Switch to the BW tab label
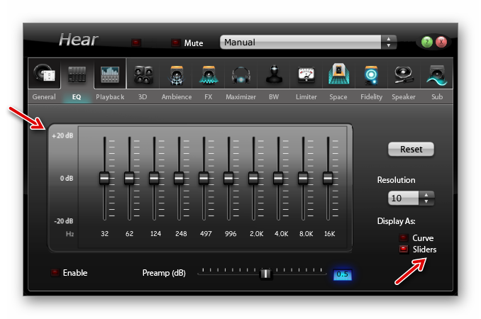Viewport: 481px width, 319px height. [x=274, y=97]
